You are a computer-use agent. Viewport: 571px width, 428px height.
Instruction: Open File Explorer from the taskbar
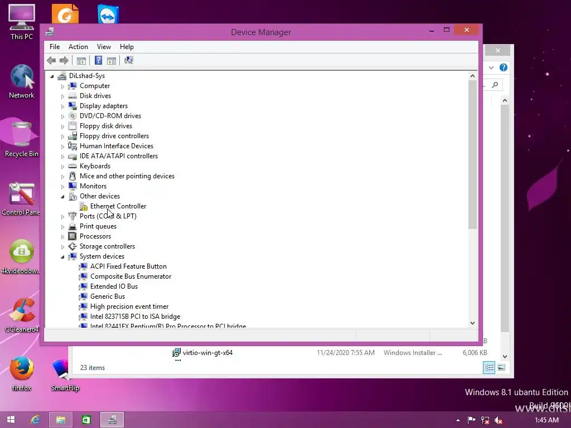pos(61,420)
